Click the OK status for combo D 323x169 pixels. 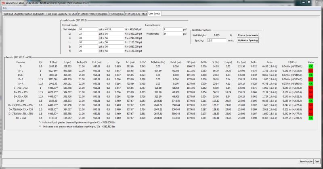(x=310, y=67)
